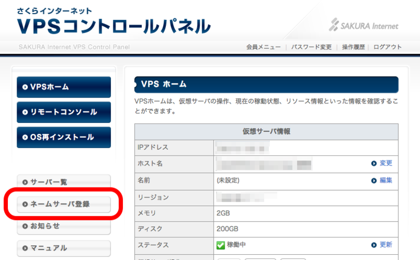Screen dimensions: 420x260
Task: Select the 2GB memory value
Action: point(223,213)
